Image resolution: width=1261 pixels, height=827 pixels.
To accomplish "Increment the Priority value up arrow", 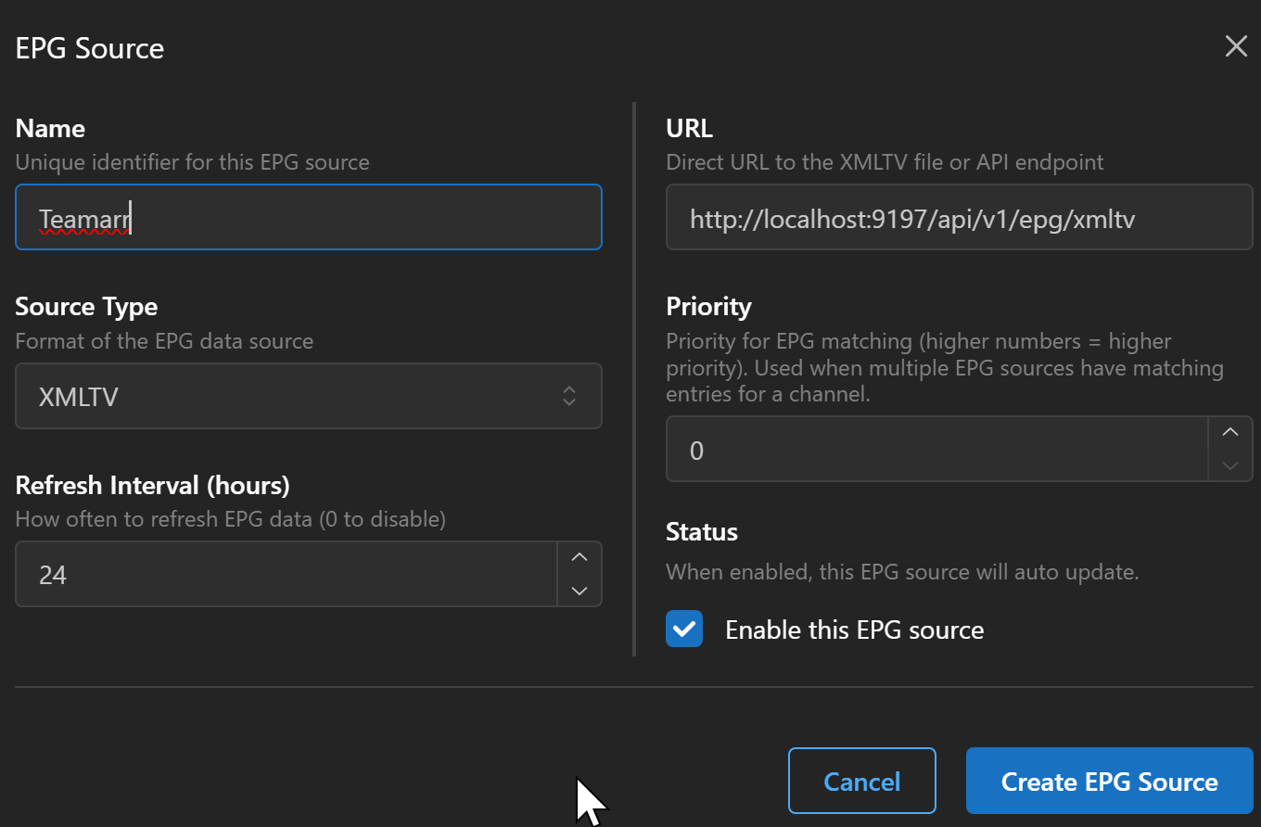I will (x=1230, y=433).
